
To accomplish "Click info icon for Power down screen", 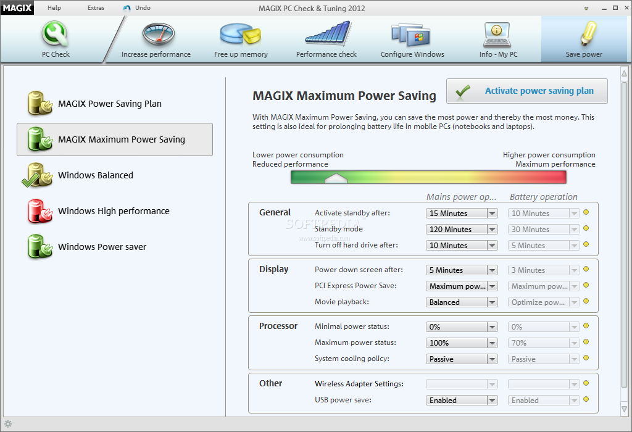I will (586, 269).
